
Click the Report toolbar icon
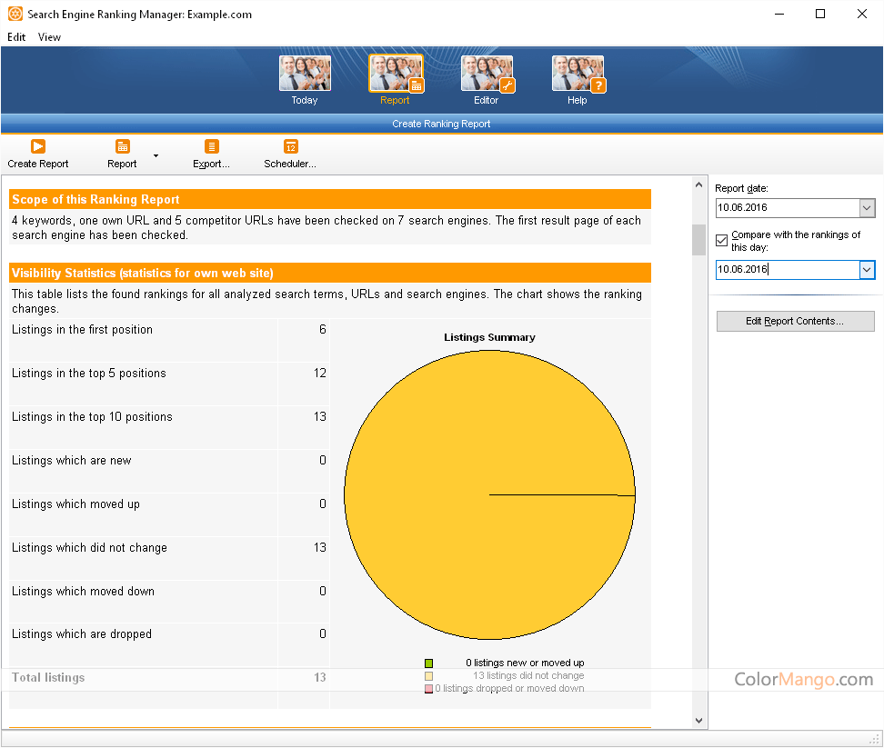[x=122, y=146]
